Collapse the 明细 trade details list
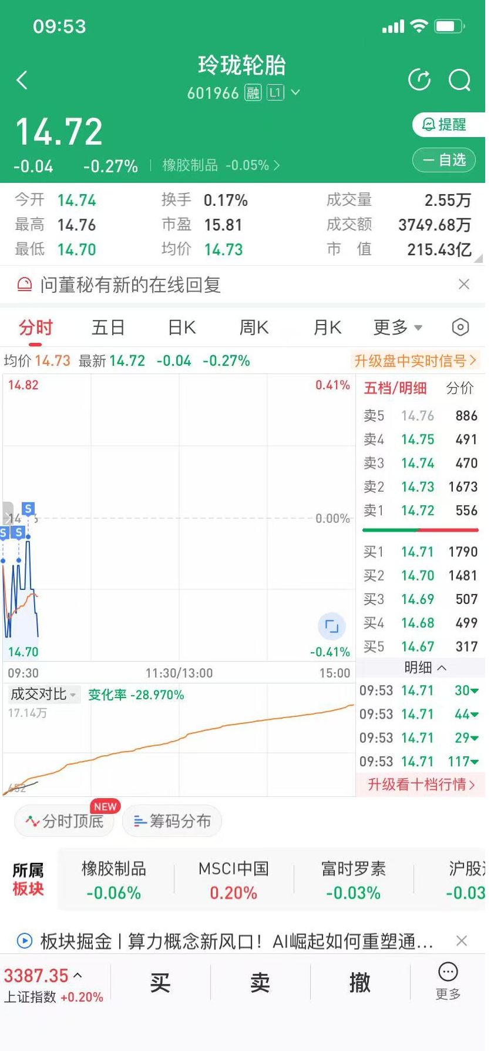 425,668
